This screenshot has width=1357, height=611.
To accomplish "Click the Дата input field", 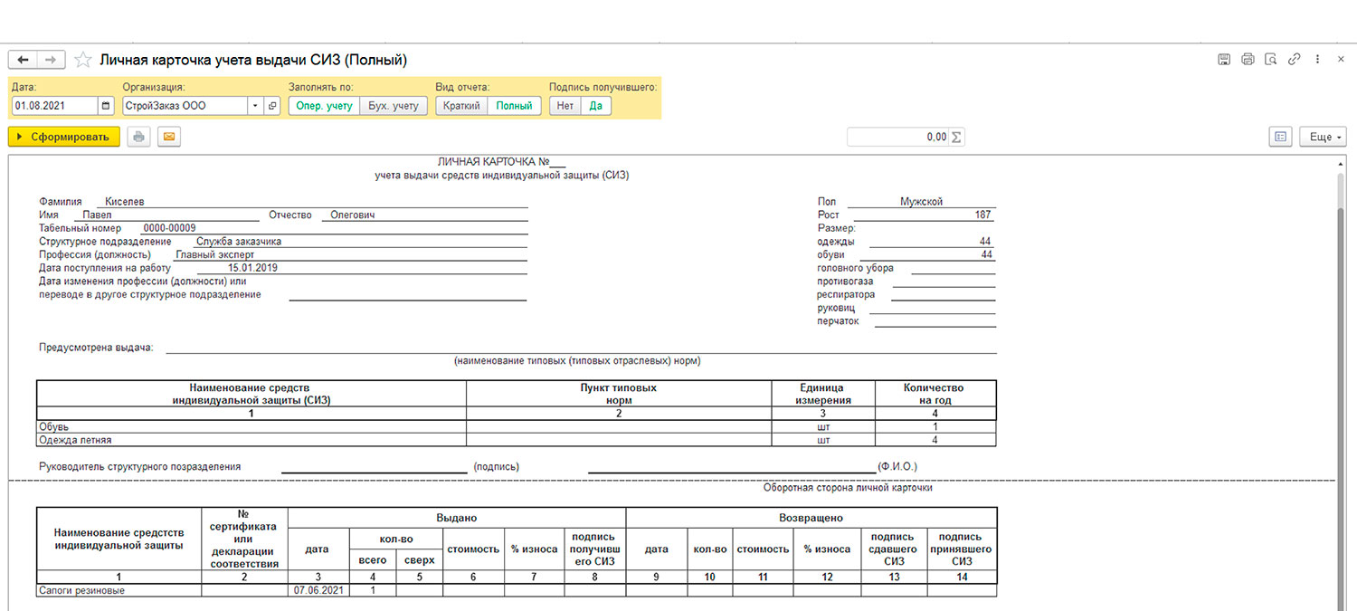I will pyautogui.click(x=54, y=106).
